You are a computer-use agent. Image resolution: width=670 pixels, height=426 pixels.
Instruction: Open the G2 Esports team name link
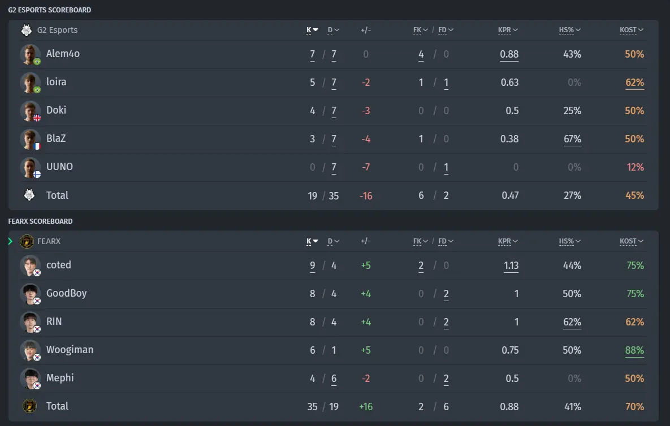coord(57,30)
